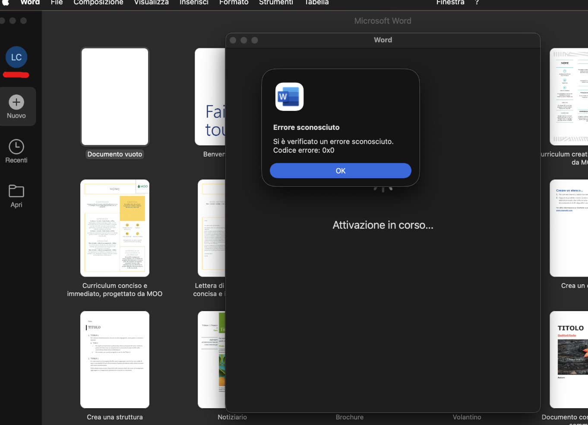This screenshot has height=425, width=588.
Task: Open the Recenti clock icon
Action: 16,147
